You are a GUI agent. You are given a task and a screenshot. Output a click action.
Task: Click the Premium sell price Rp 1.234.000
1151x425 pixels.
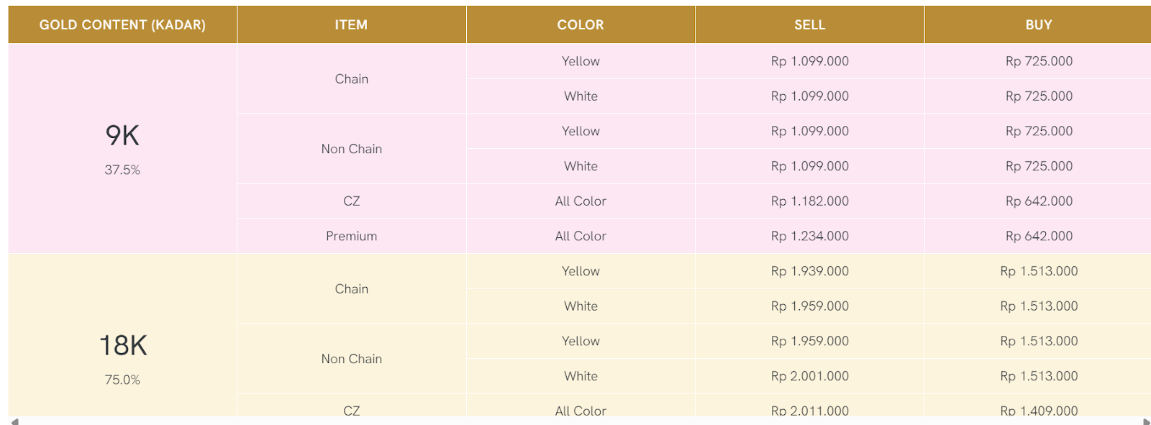[x=809, y=236]
